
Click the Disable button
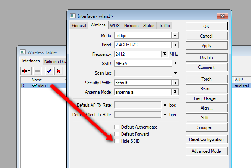[207, 58]
